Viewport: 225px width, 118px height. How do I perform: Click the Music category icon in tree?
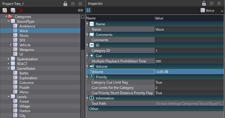pyautogui.click(x=16, y=35)
